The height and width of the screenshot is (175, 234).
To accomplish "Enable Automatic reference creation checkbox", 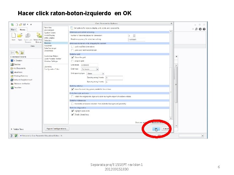I will [72, 104].
